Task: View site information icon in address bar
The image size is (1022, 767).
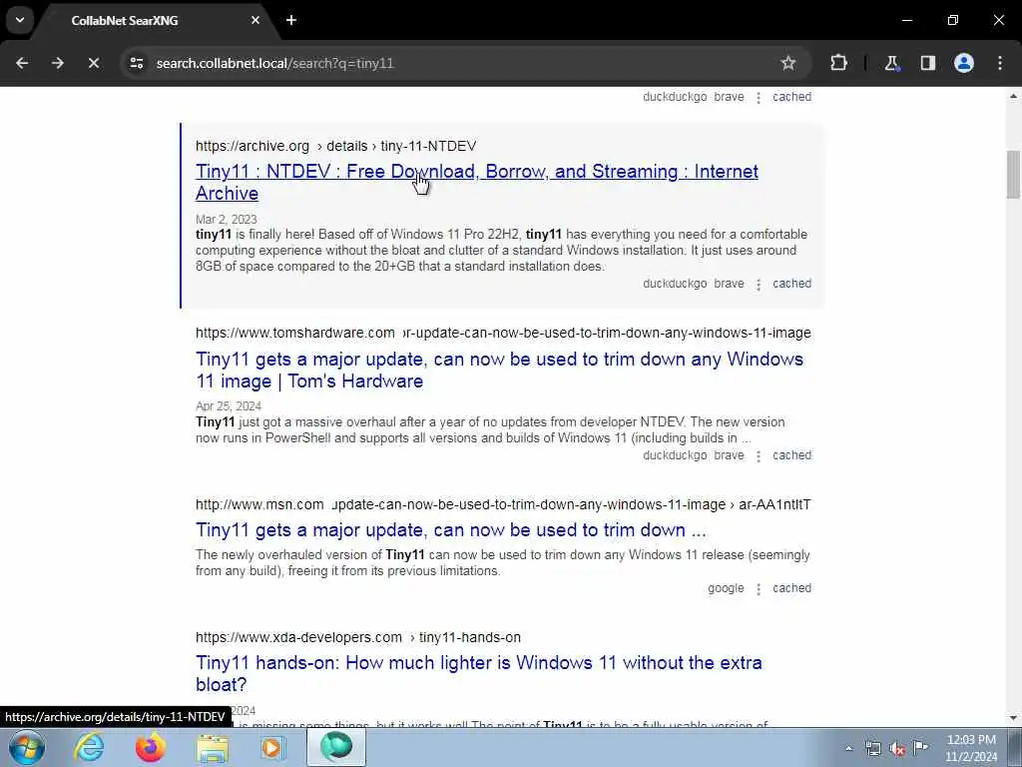Action: (x=137, y=63)
